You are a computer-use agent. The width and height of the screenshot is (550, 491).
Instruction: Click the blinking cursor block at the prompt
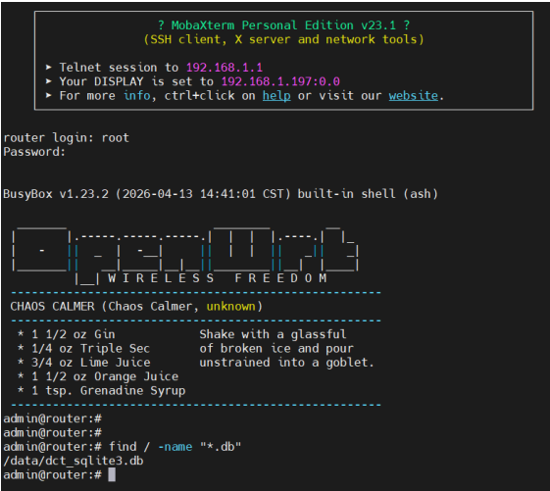point(112,475)
